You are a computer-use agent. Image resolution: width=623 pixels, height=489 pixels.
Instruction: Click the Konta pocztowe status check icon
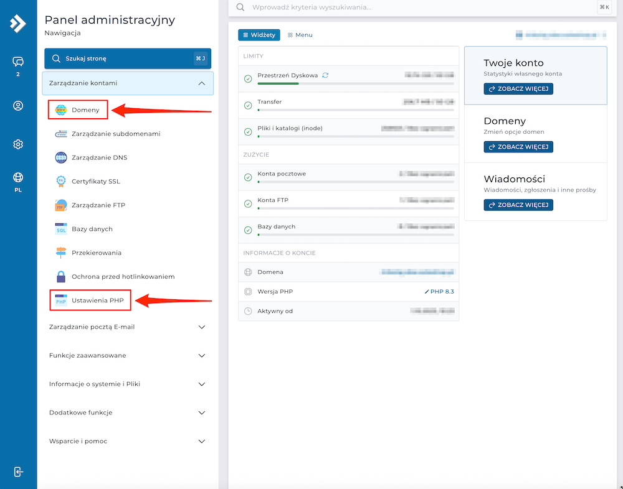point(248,177)
